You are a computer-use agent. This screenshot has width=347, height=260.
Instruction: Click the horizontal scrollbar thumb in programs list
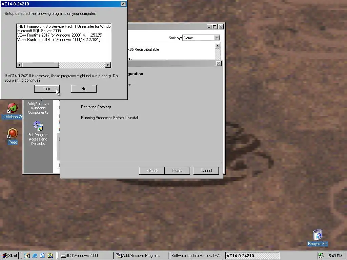point(40,65)
